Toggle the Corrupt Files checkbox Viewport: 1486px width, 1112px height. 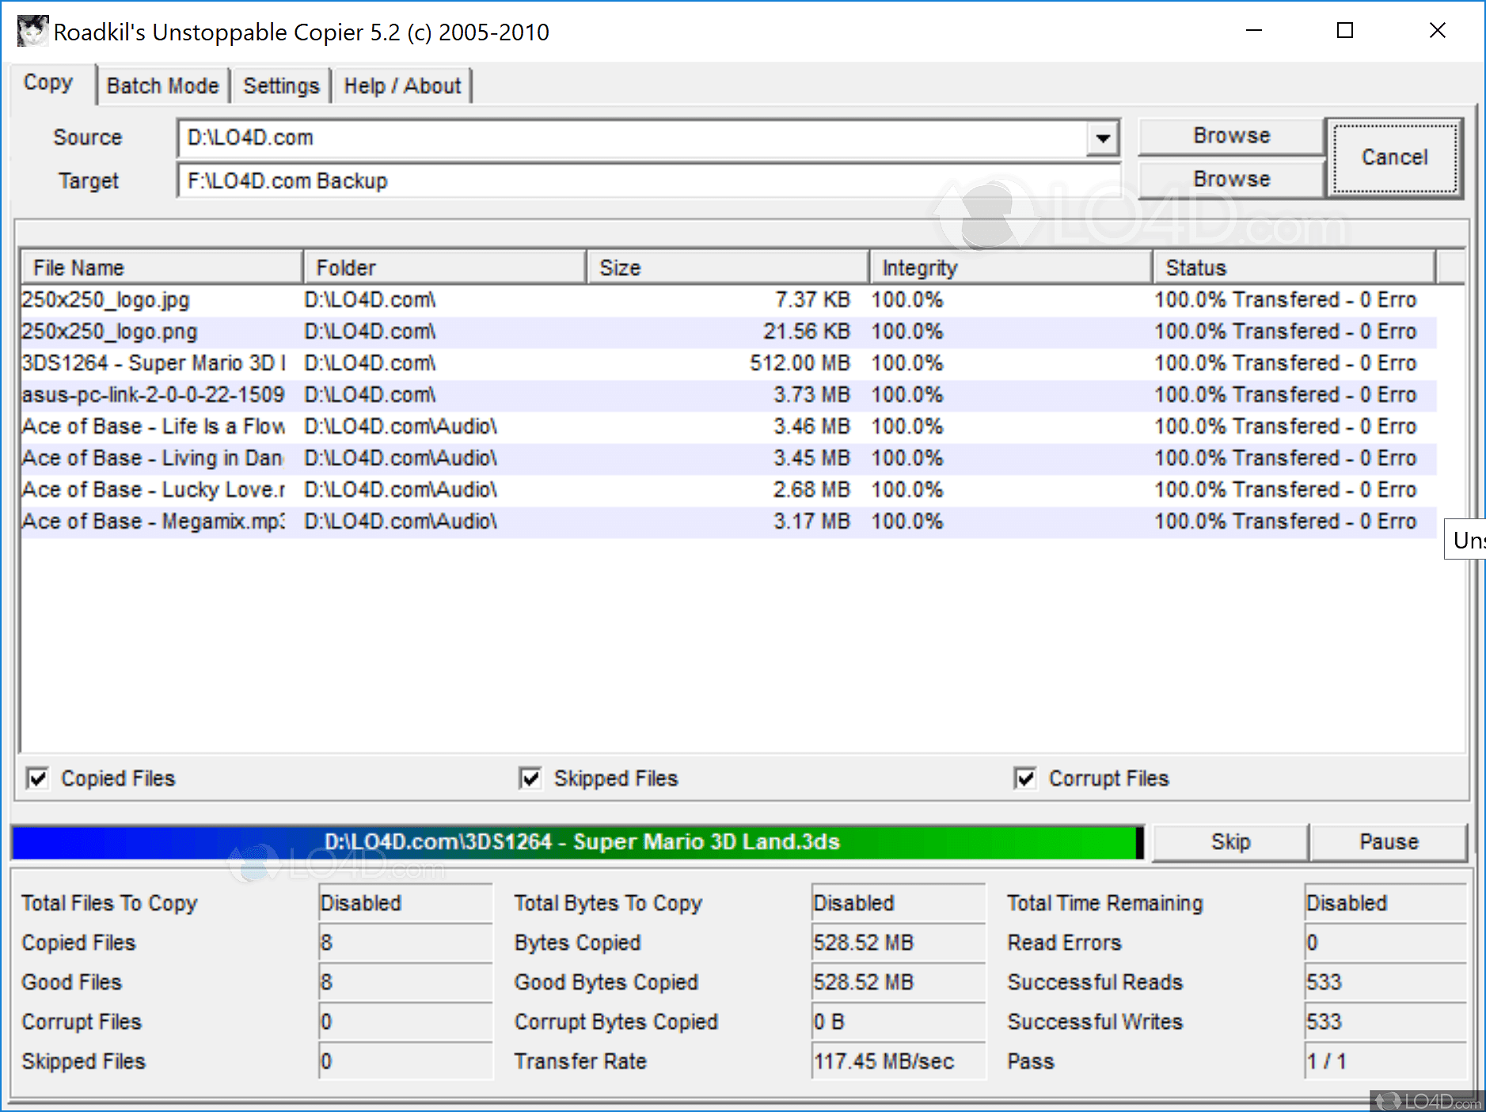click(x=1025, y=779)
